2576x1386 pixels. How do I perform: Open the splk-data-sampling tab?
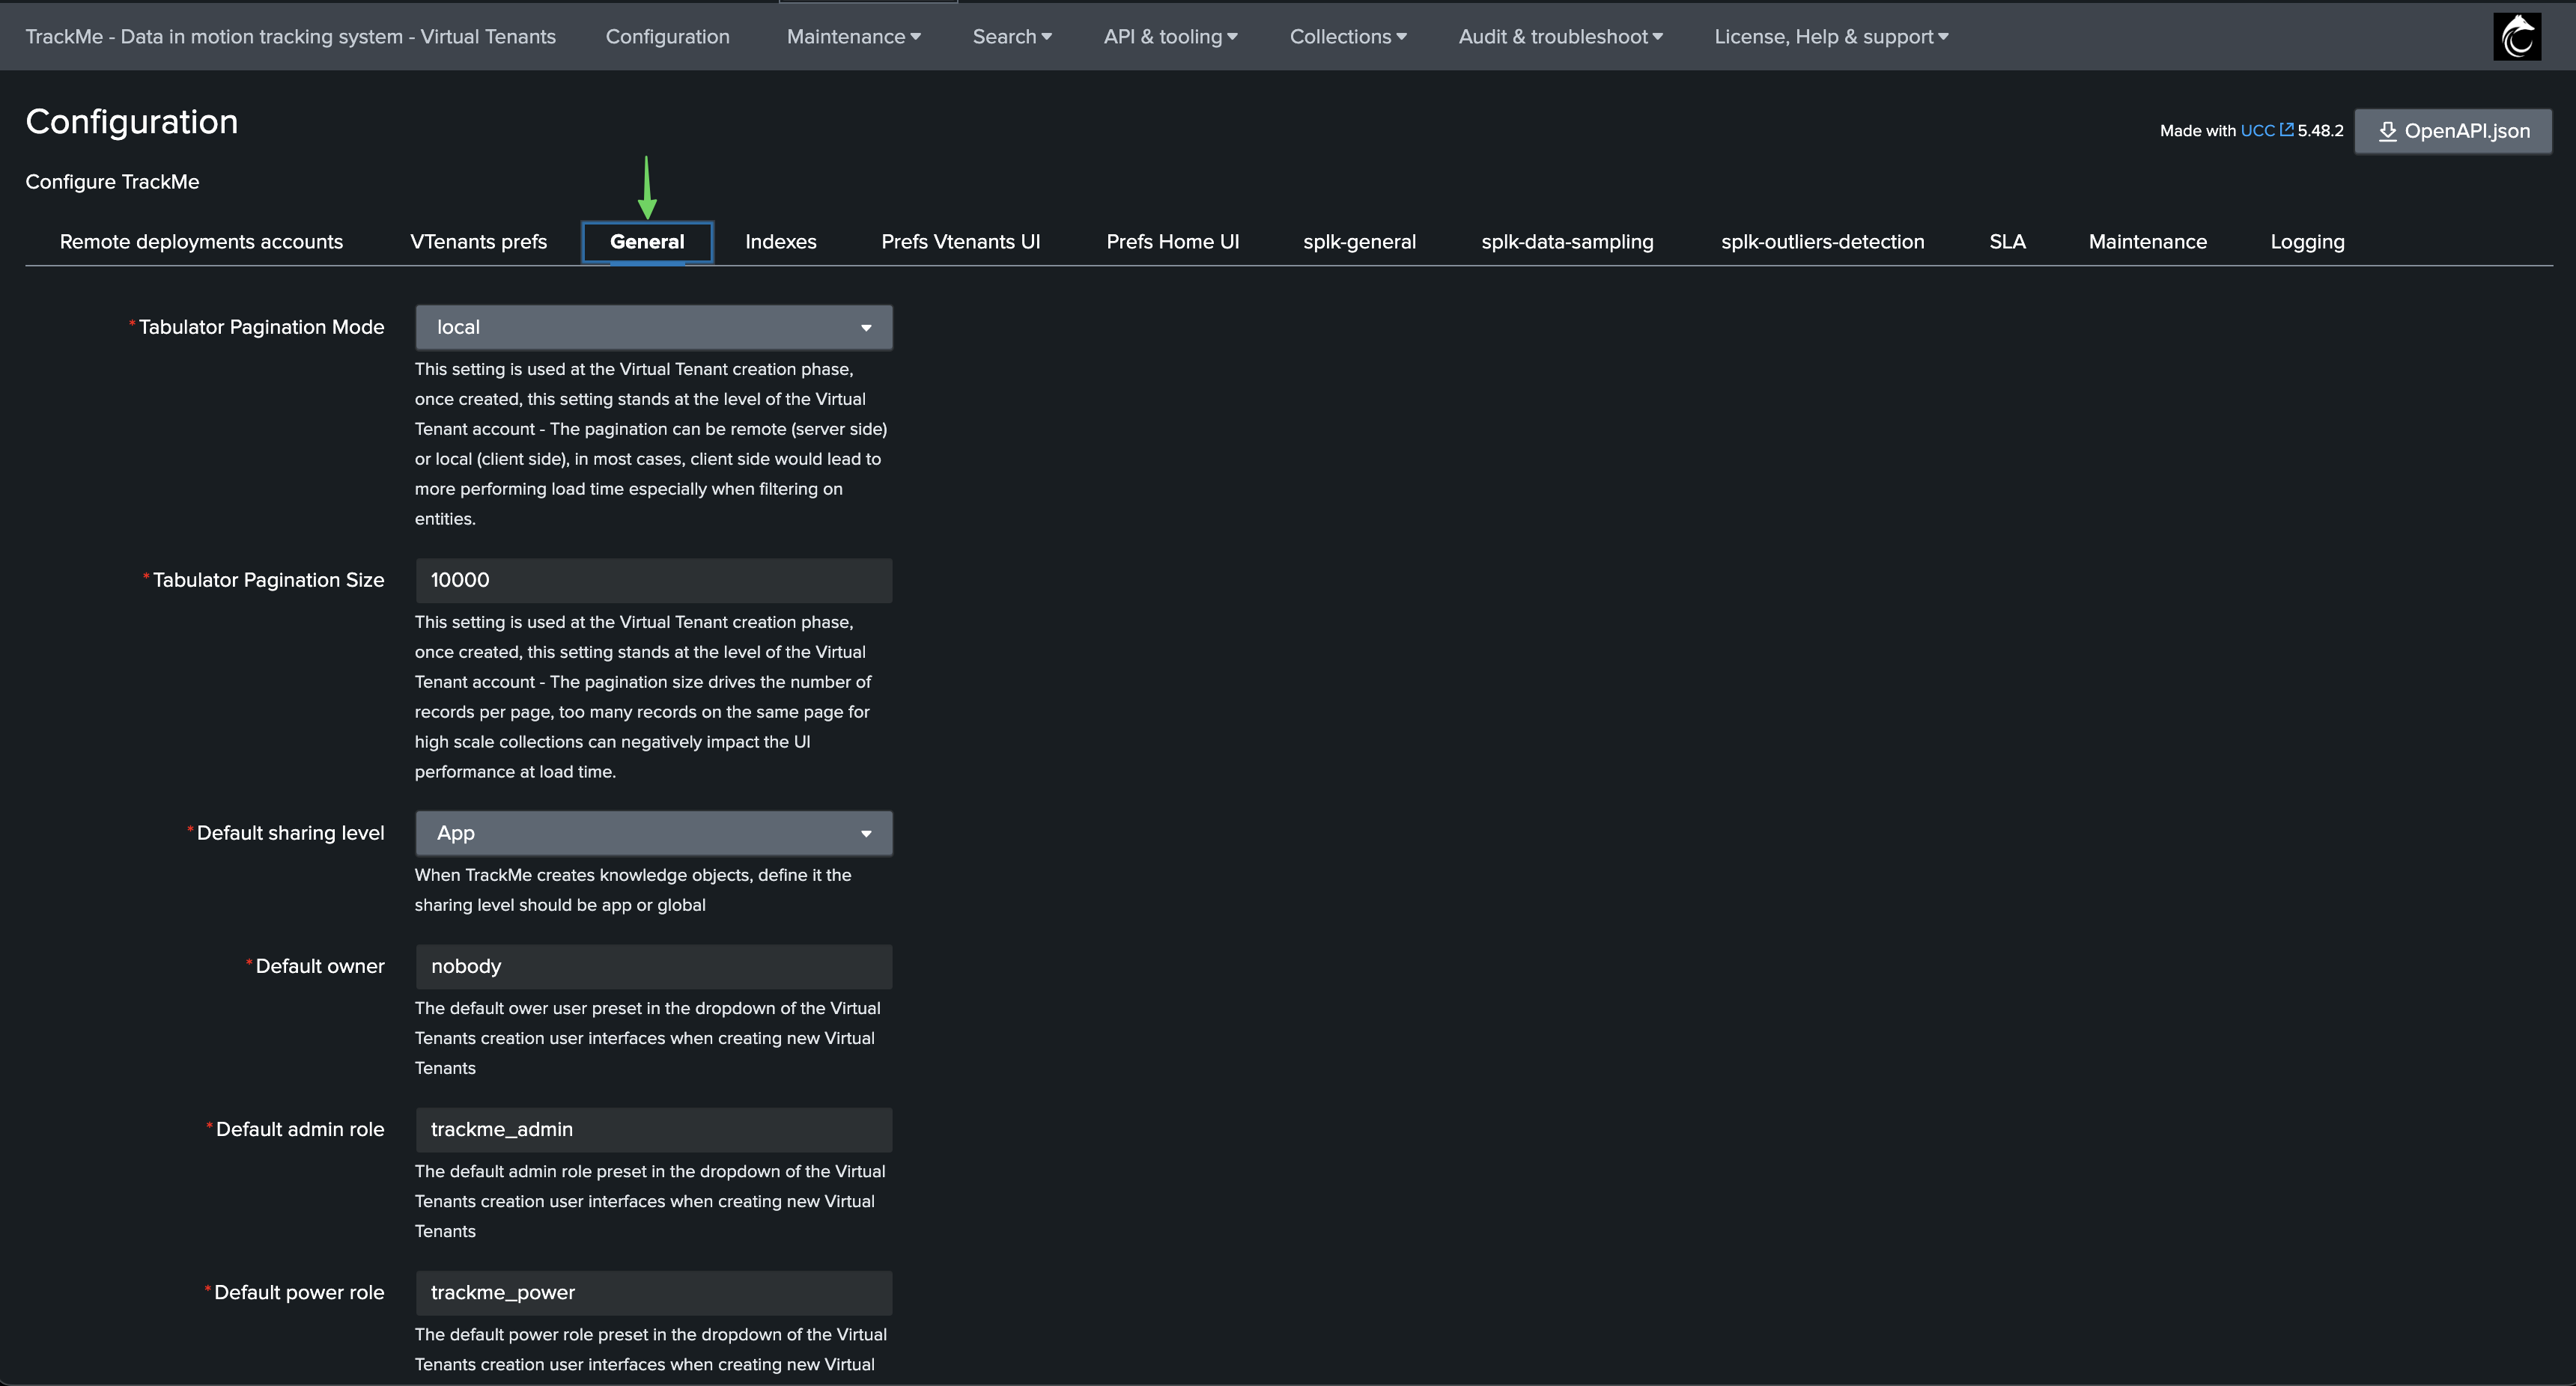[x=1567, y=242]
